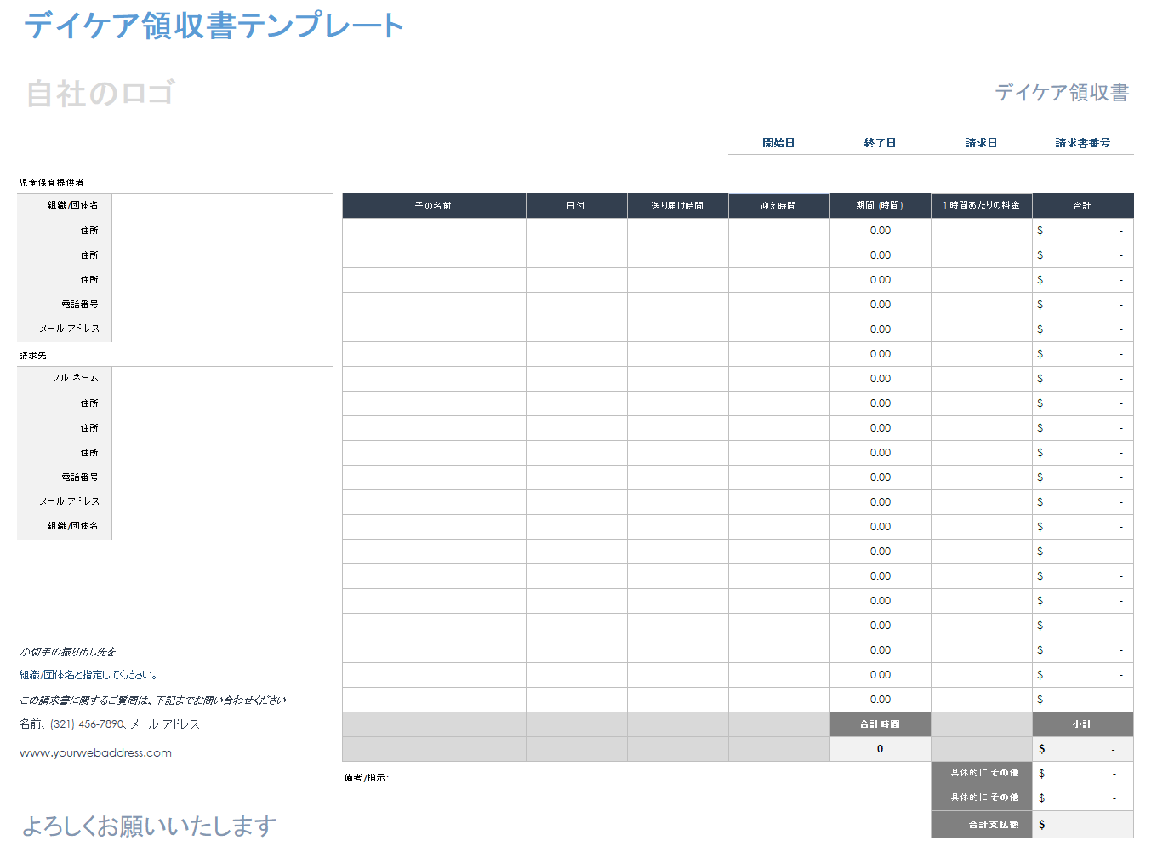Click the 1 時間あたりの料金 column header
The image size is (1157, 852).
(982, 206)
